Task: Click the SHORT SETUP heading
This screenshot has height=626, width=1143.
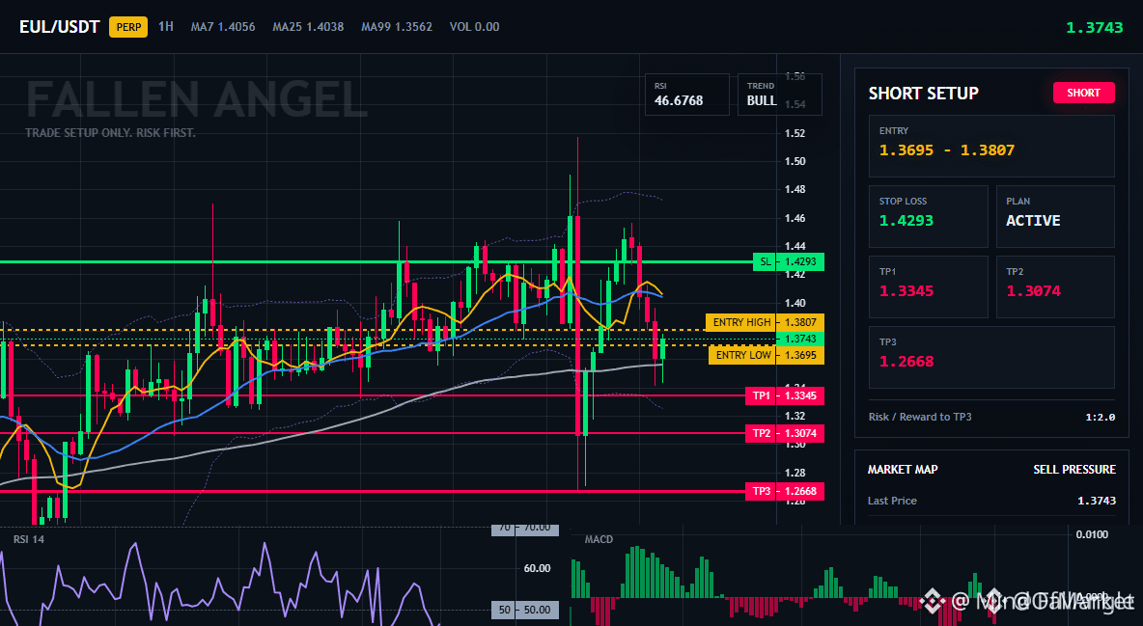Action: [x=923, y=94]
